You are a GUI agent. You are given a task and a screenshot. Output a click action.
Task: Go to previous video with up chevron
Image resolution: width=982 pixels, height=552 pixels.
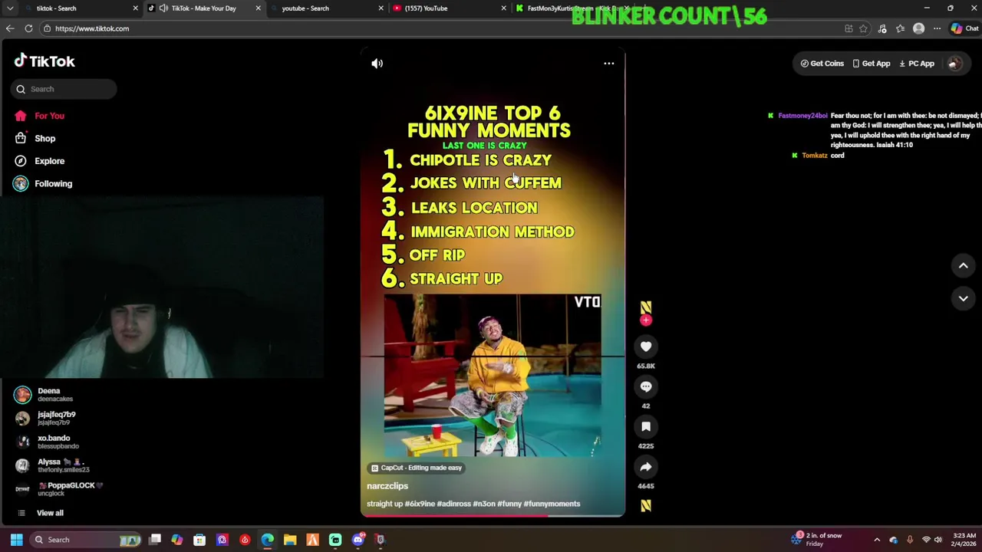click(963, 265)
